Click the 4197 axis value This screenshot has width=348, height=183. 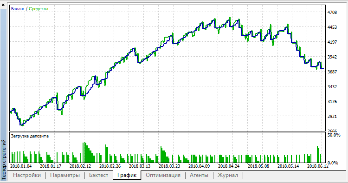[332, 42]
